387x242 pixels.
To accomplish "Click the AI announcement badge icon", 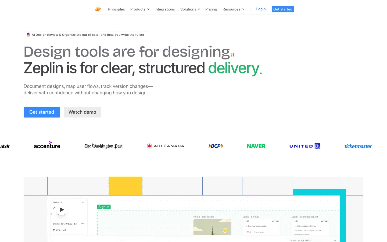I will pos(28,35).
